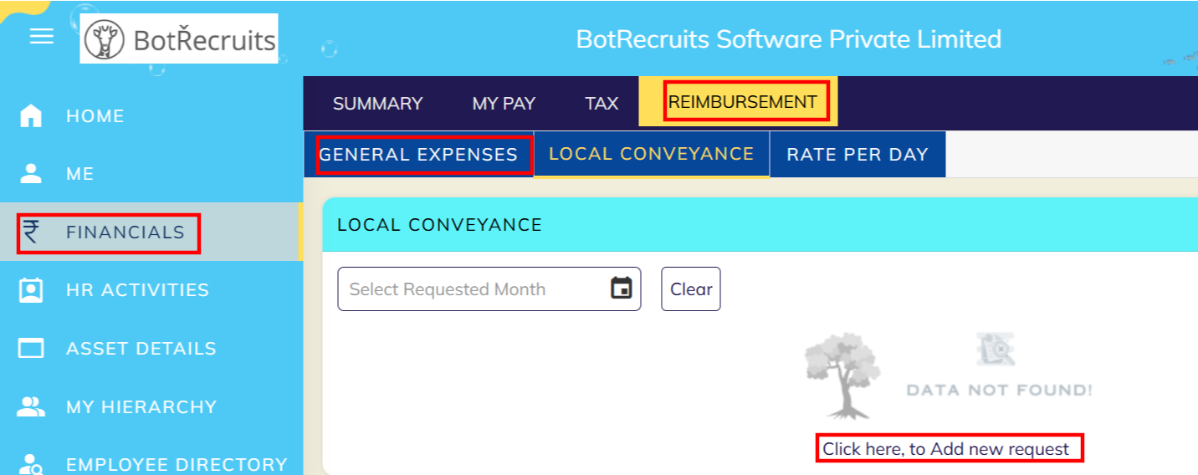Screen dimensions: 1198x475
Task: Click the My Hierarchy people icon
Action: (31, 406)
